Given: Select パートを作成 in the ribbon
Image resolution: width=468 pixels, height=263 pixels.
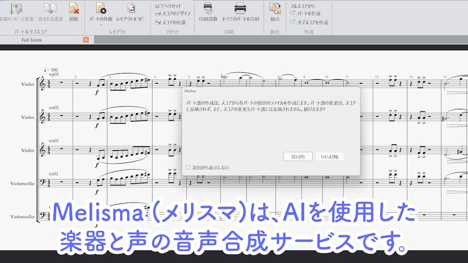Looking at the screenshot, I should 305,14.
